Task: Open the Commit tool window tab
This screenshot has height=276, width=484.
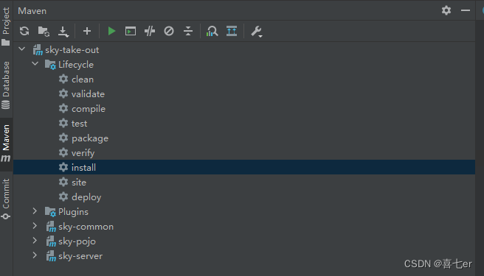Action: point(6,199)
